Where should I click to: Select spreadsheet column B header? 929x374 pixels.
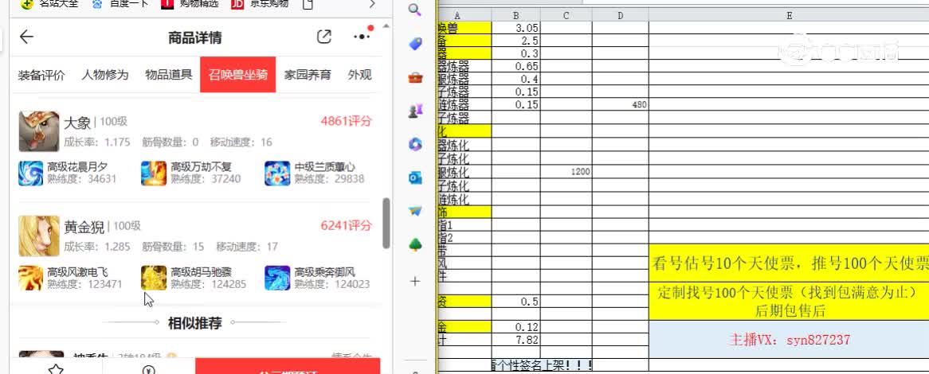pos(516,15)
